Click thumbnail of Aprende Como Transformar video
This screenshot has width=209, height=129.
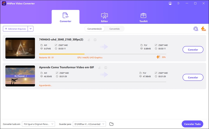point(20,76)
